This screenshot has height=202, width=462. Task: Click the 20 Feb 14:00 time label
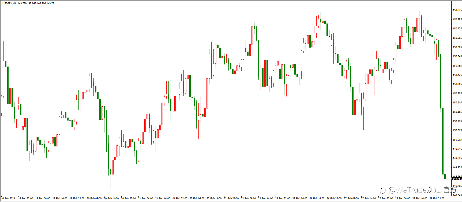tap(111, 199)
